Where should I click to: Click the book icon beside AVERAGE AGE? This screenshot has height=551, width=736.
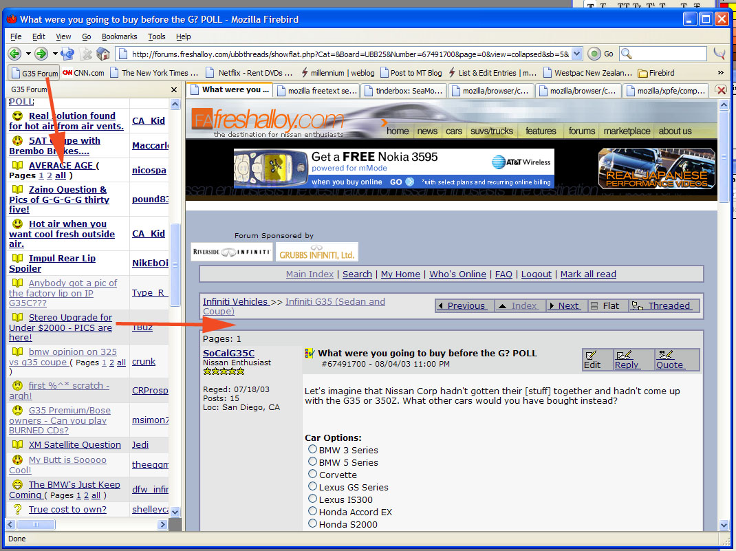pyautogui.click(x=17, y=165)
